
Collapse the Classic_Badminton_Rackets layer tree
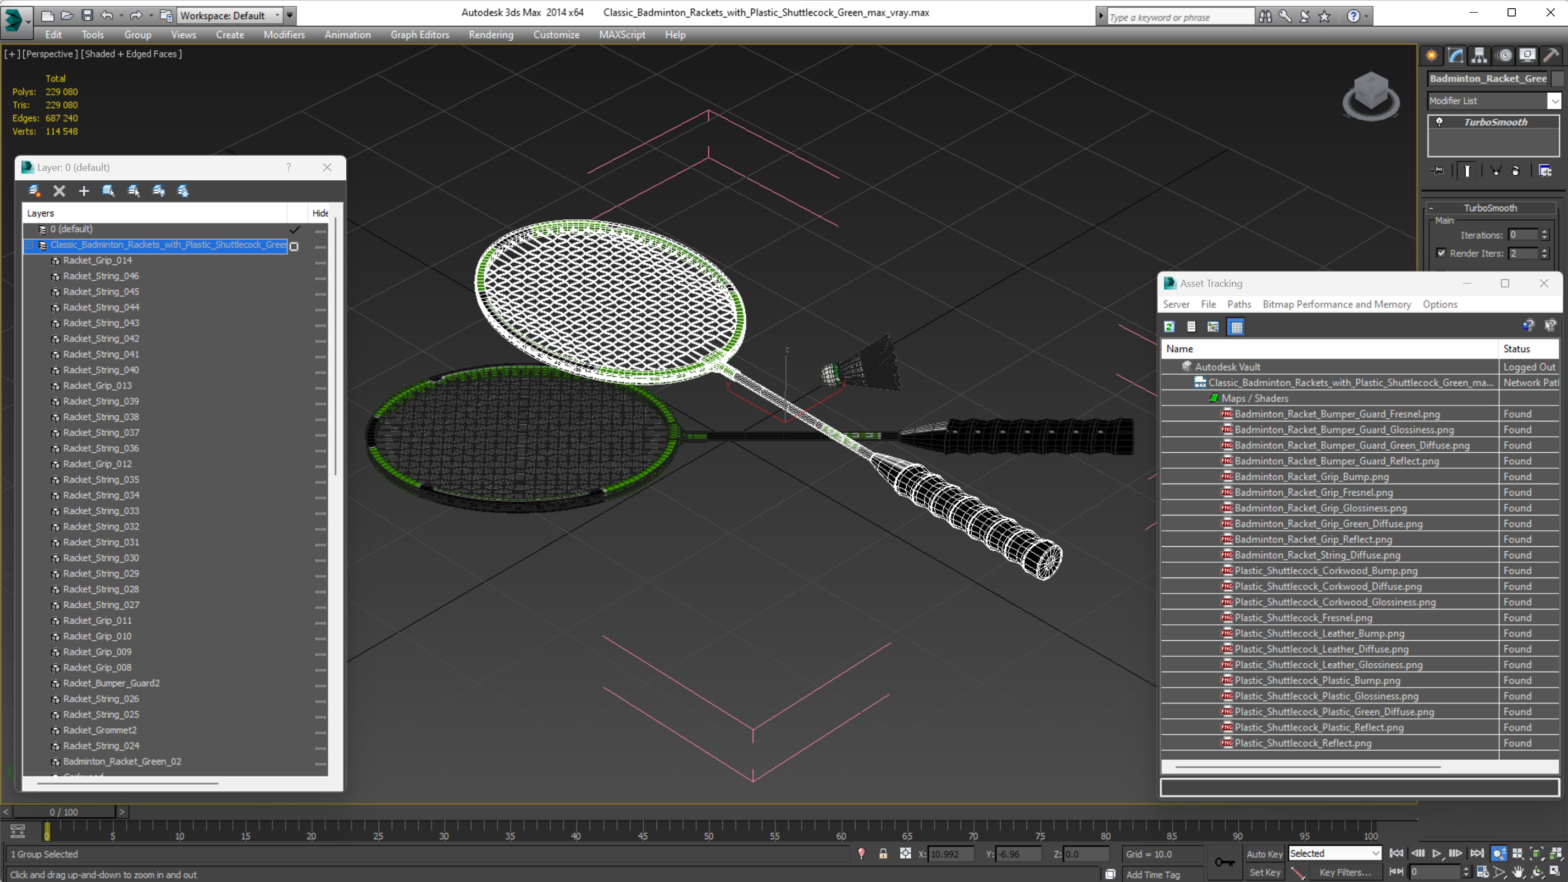tap(29, 245)
